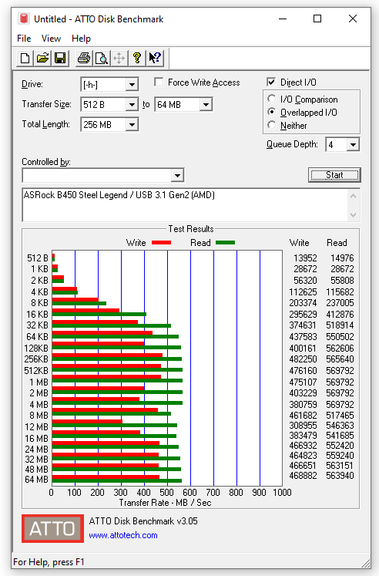Click write value 308955
Viewport: 379px width, 576px height.
[x=303, y=426]
